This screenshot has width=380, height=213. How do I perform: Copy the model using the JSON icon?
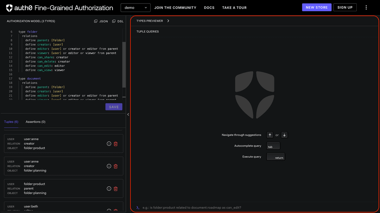click(96, 21)
